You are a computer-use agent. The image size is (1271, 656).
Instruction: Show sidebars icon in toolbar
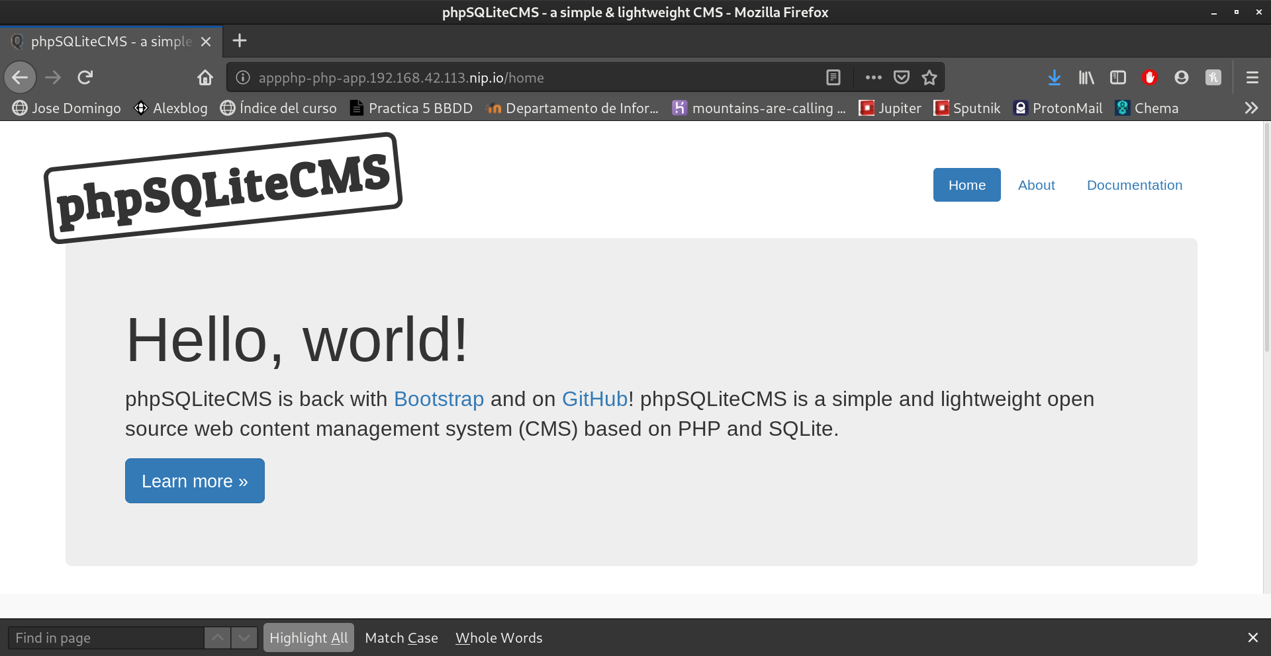(1118, 77)
